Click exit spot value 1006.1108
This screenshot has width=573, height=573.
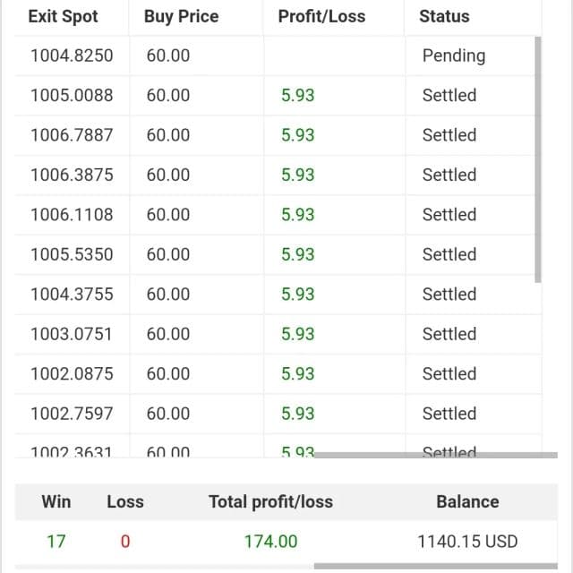click(x=72, y=215)
